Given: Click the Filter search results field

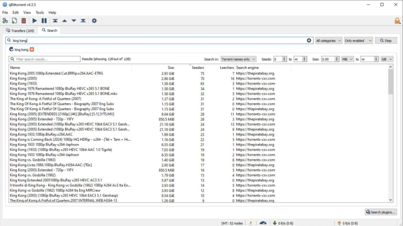Looking at the screenshot, I should click(x=45, y=59).
